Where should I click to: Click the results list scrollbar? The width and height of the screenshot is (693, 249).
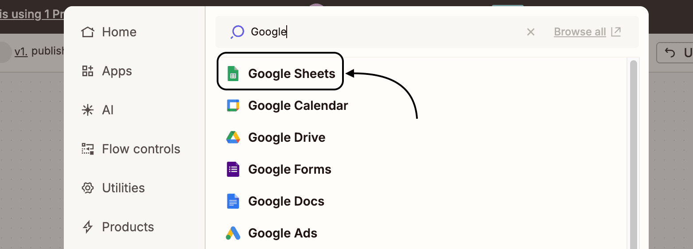[x=633, y=154]
